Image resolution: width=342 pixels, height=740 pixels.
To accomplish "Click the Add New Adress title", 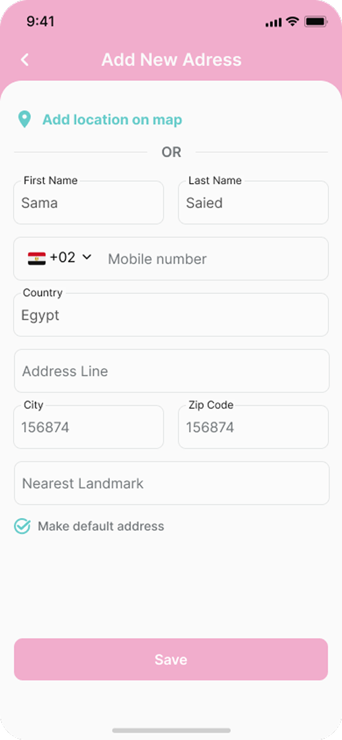I will click(x=172, y=59).
